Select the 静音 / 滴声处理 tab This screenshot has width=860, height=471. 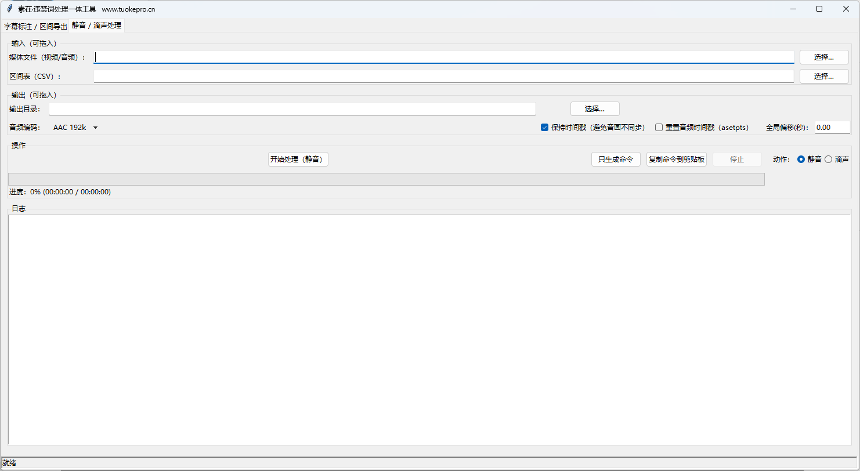coord(96,26)
